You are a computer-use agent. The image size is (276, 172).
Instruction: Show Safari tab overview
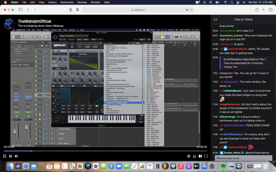[270, 10]
